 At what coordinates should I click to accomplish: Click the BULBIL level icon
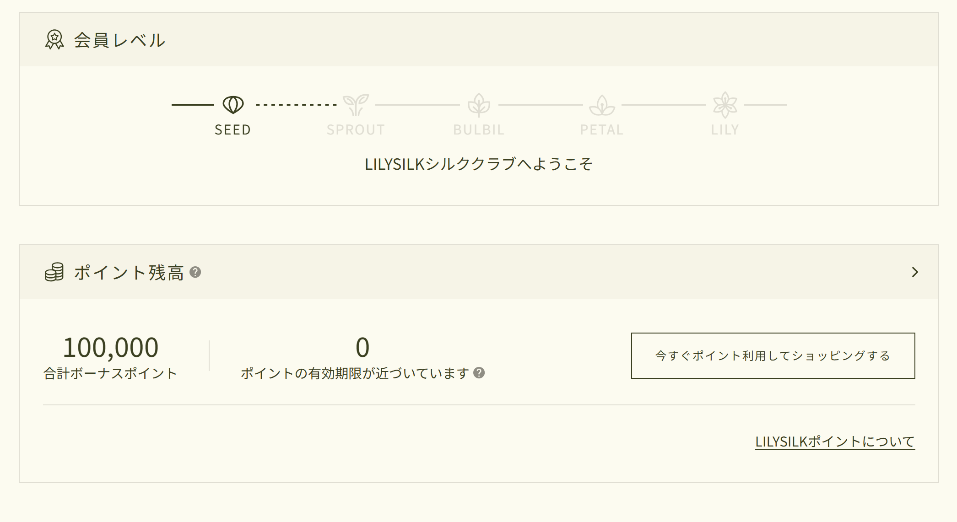click(479, 105)
